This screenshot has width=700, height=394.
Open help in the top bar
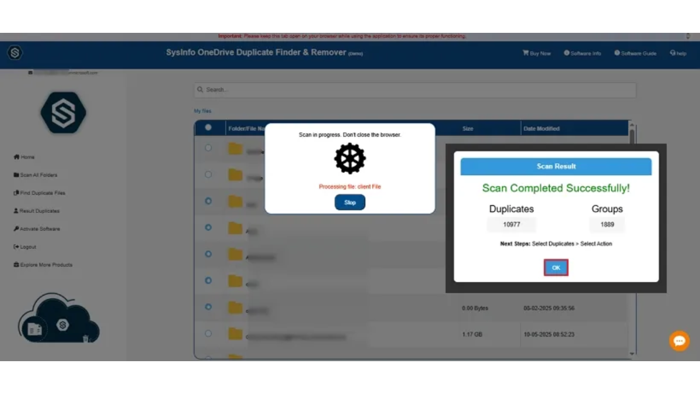pyautogui.click(x=678, y=54)
